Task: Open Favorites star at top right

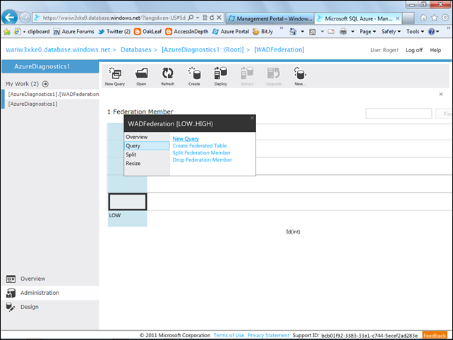Action: pyautogui.click(x=435, y=18)
